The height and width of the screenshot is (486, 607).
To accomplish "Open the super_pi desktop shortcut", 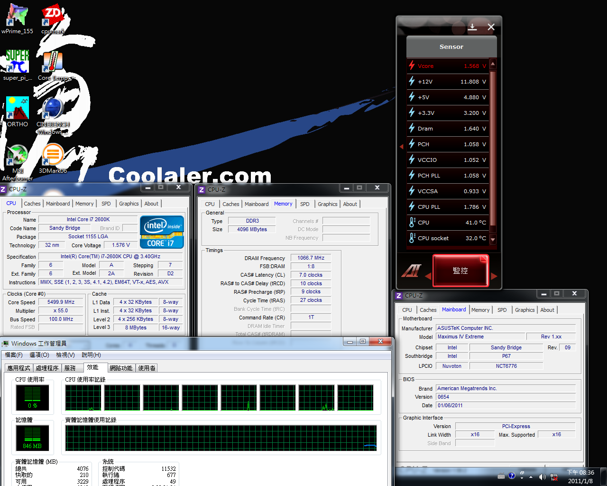I will pyautogui.click(x=18, y=65).
